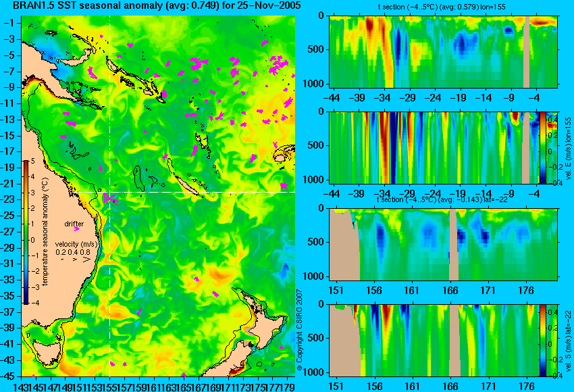Click the 'temperature seasonal anomaly (°C)' colorbar label
The height and width of the screenshot is (392, 574).
(45, 232)
